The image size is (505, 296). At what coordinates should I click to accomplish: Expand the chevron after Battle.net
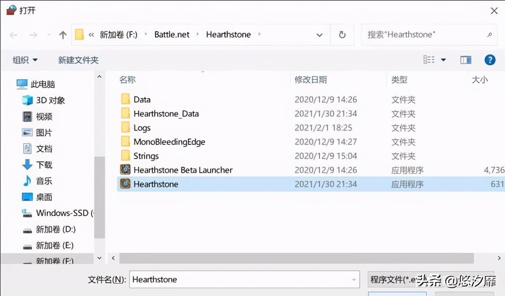tap(198, 35)
